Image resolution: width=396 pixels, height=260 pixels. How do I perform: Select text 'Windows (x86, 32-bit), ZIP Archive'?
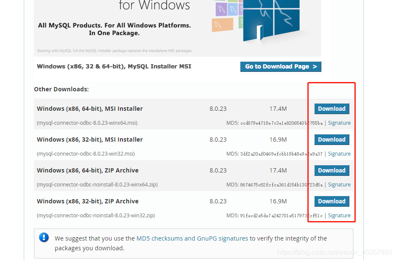click(x=88, y=201)
